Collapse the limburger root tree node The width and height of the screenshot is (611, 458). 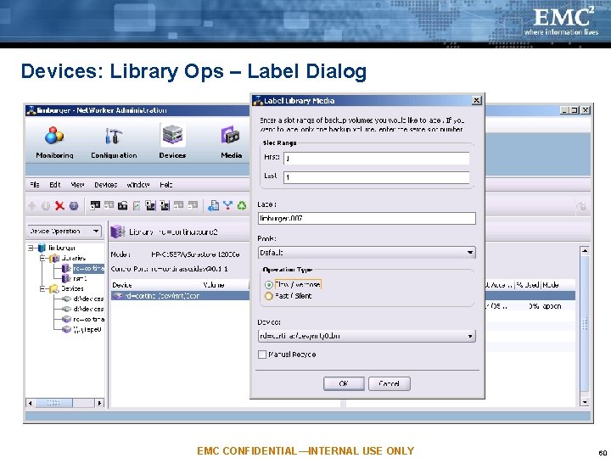[31, 248]
